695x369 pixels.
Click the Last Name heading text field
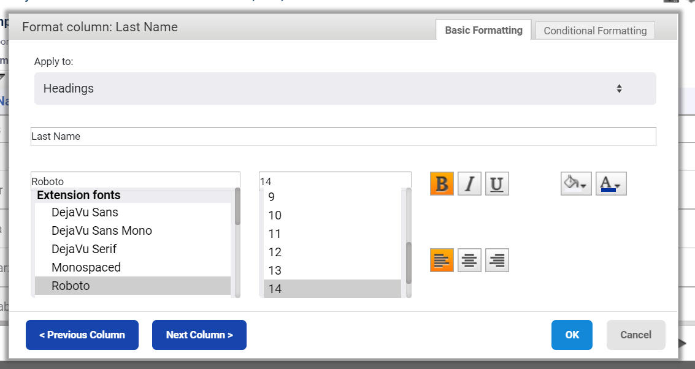click(x=343, y=137)
